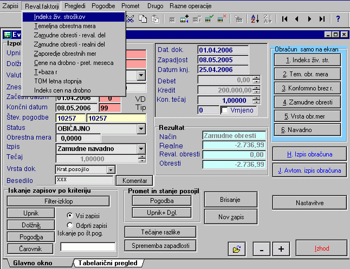Go to the previous record arrow
The width and height of the screenshot is (350, 269).
[x=297, y=19]
